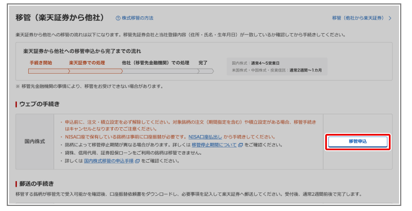Image resolution: width=412 pixels, height=211 pixels.
Task: Click the 移管申込 button
Action: click(357, 142)
